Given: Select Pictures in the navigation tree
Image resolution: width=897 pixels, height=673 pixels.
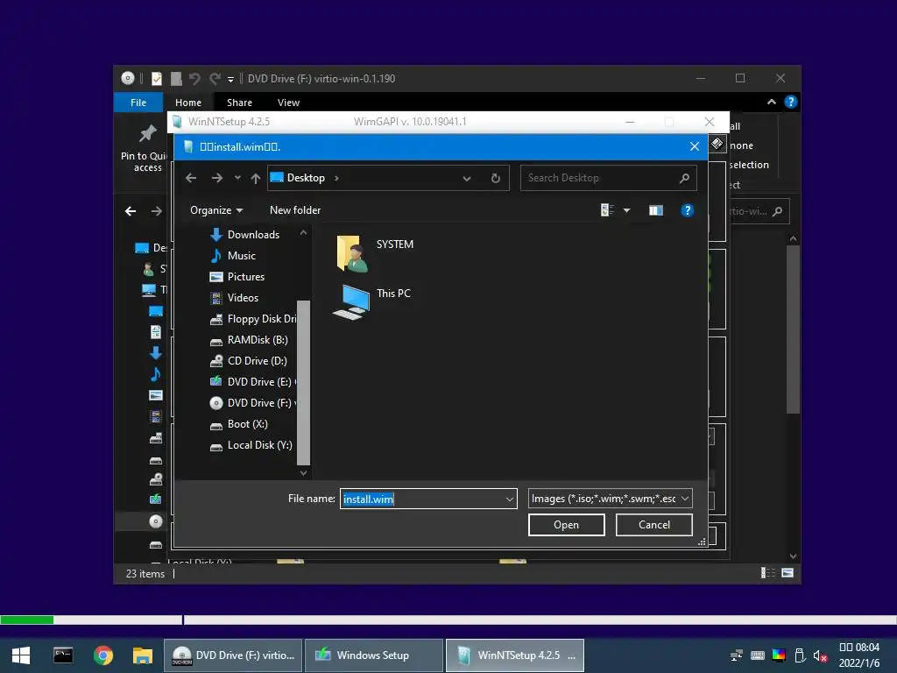Looking at the screenshot, I should [246, 277].
